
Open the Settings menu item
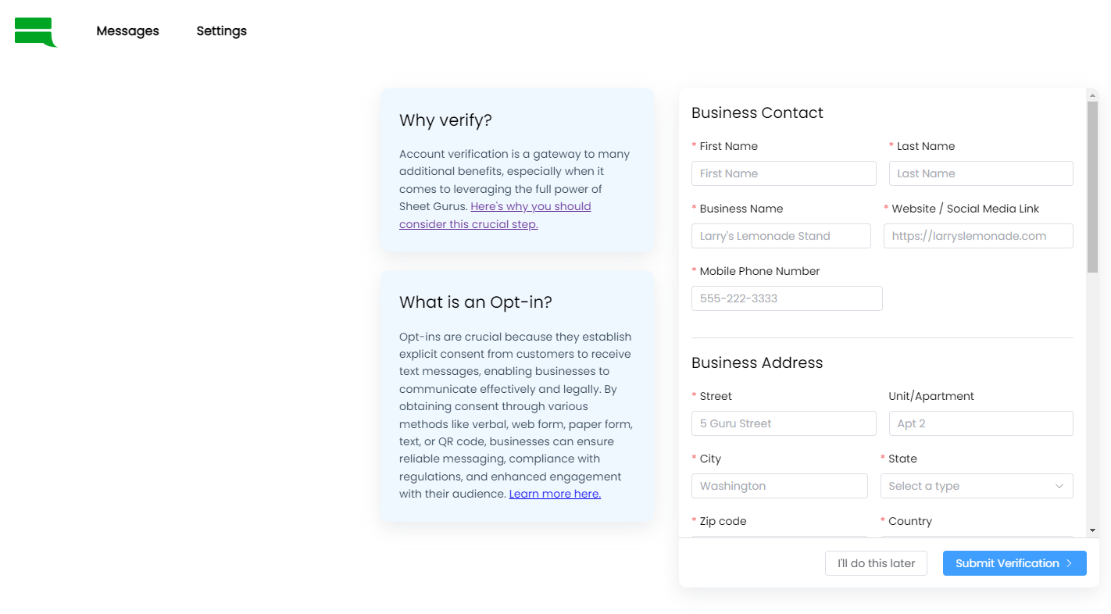point(221,31)
